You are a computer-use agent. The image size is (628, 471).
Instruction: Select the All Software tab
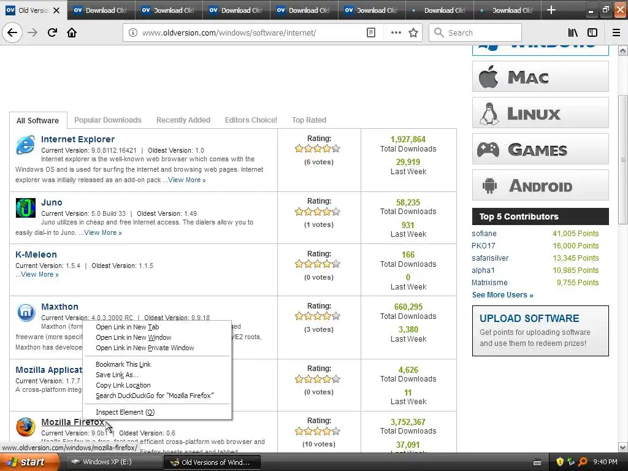[x=37, y=121]
